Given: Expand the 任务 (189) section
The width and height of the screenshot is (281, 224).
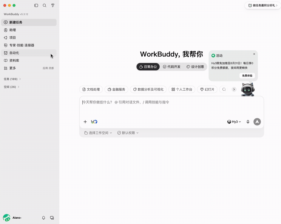Looking at the screenshot, I should (x=12, y=79).
